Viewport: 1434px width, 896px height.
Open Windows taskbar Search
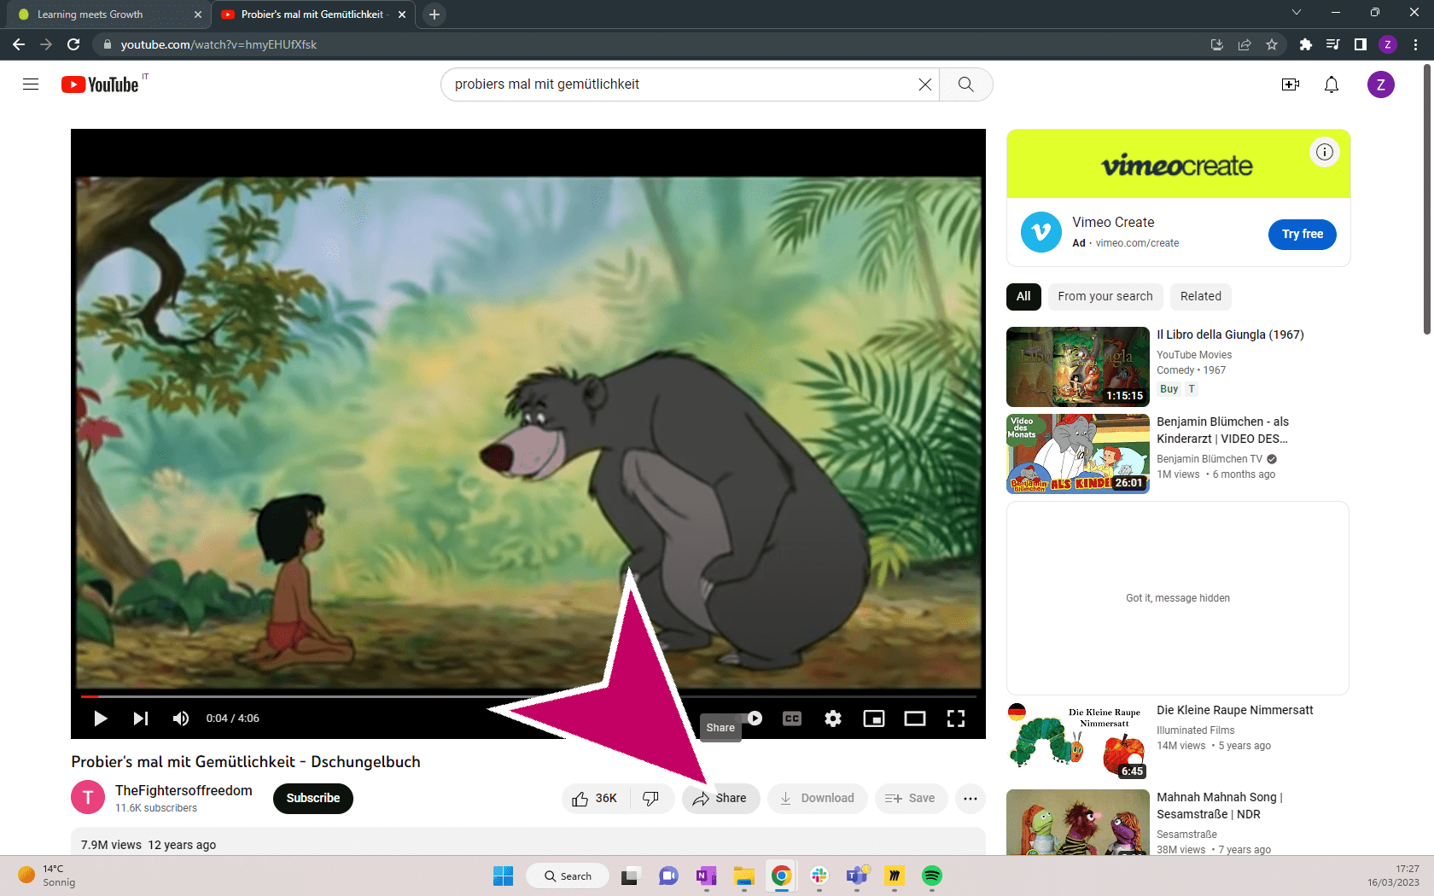pyautogui.click(x=568, y=876)
